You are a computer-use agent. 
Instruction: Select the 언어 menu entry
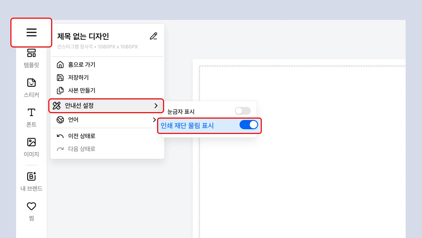107,120
